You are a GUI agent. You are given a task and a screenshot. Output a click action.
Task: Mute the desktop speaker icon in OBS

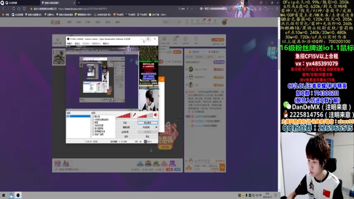coord(156,115)
